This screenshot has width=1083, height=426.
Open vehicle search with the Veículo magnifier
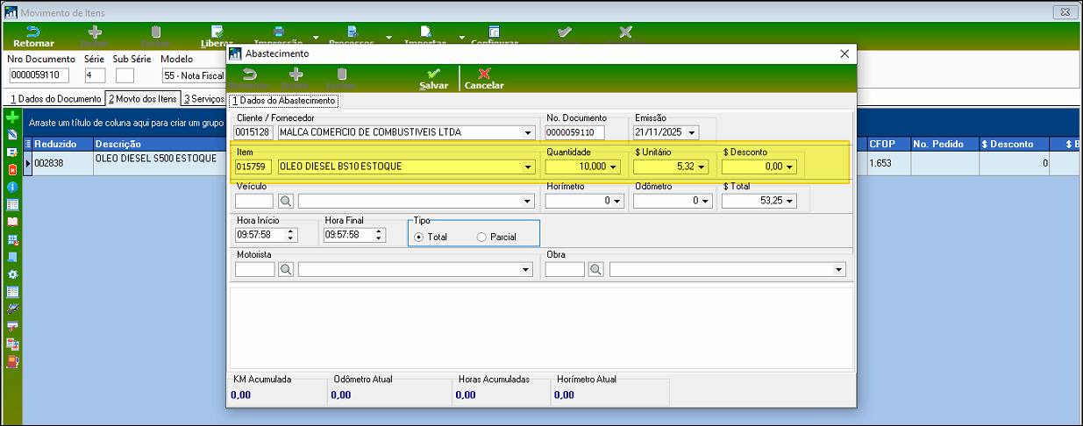[x=285, y=201]
